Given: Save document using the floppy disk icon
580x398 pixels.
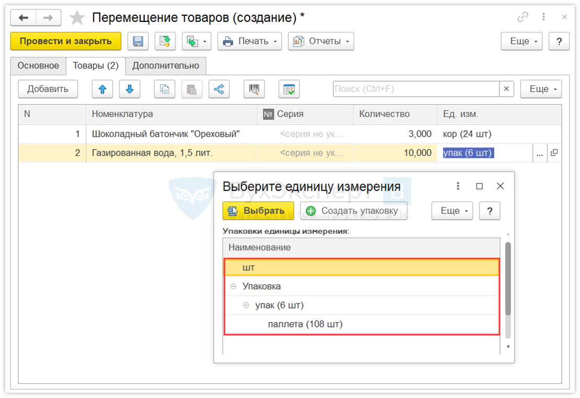Looking at the screenshot, I should (x=138, y=41).
